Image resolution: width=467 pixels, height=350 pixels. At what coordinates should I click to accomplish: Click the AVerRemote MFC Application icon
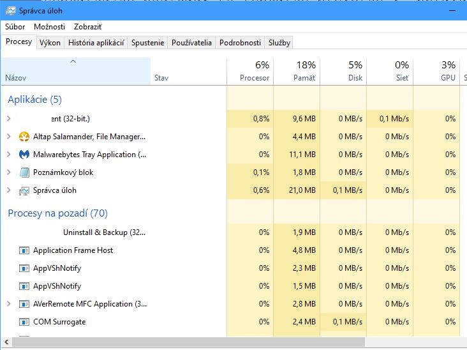point(24,304)
